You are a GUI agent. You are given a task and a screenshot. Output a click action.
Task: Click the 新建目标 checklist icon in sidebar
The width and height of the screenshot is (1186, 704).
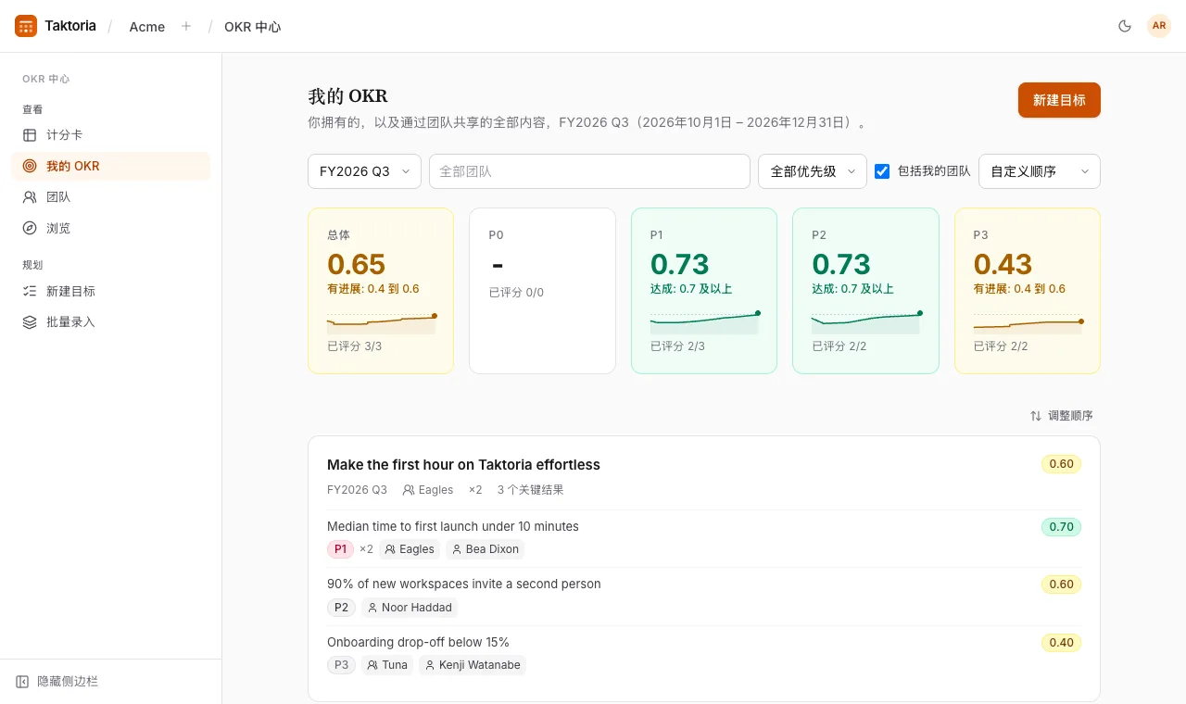click(x=30, y=291)
